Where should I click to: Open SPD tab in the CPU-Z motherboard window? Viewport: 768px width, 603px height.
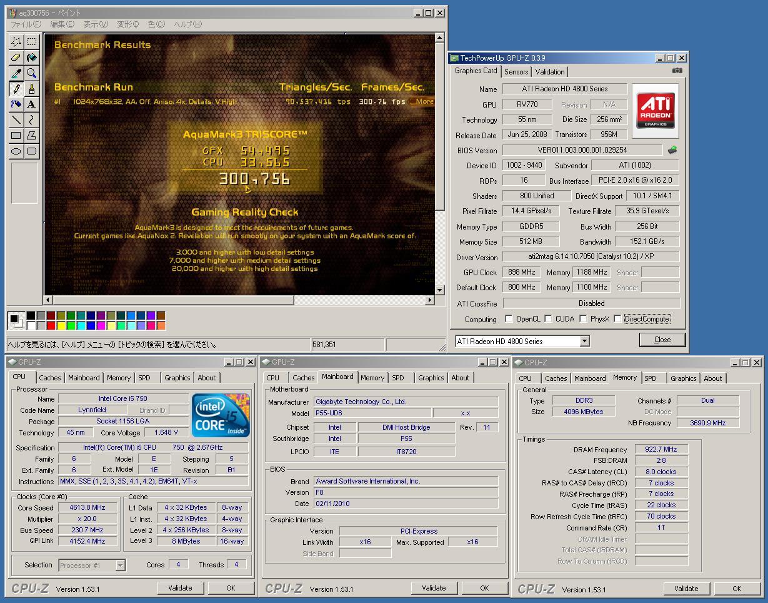[398, 378]
